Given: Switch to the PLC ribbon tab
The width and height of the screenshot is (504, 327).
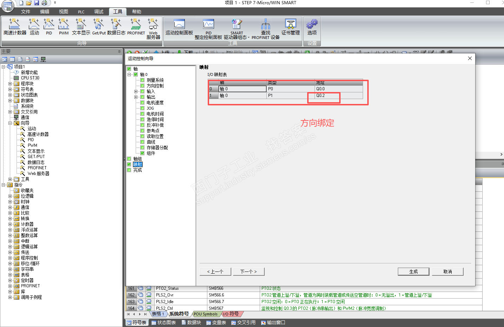Looking at the screenshot, I should [x=81, y=12].
